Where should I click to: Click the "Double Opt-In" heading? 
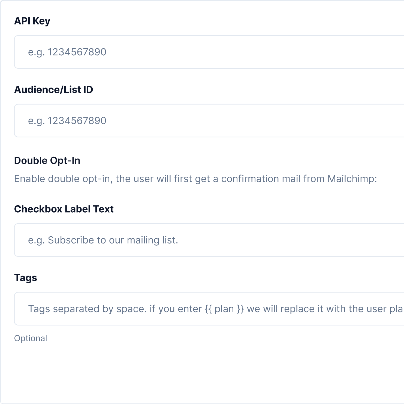tap(47, 161)
